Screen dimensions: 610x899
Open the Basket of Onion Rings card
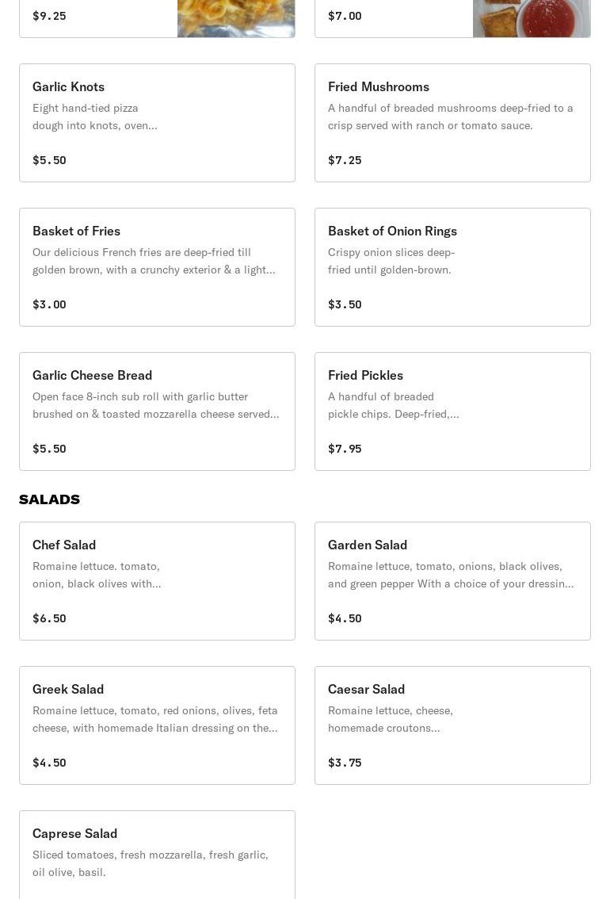pyautogui.click(x=452, y=267)
